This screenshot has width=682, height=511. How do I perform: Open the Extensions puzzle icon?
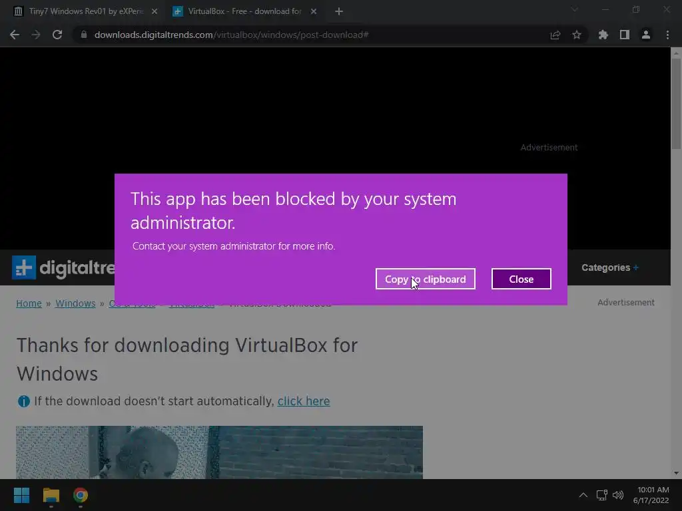pyautogui.click(x=603, y=35)
